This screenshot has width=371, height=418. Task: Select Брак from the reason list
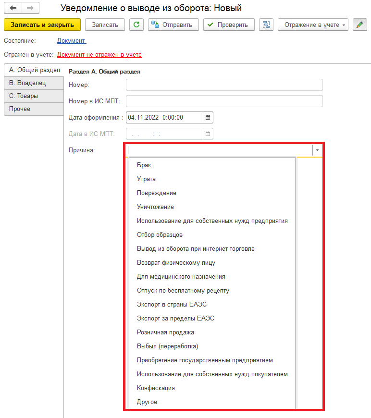[x=212, y=165]
